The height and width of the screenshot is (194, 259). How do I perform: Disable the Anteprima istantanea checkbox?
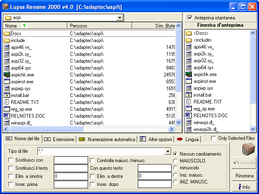pyautogui.click(x=190, y=18)
